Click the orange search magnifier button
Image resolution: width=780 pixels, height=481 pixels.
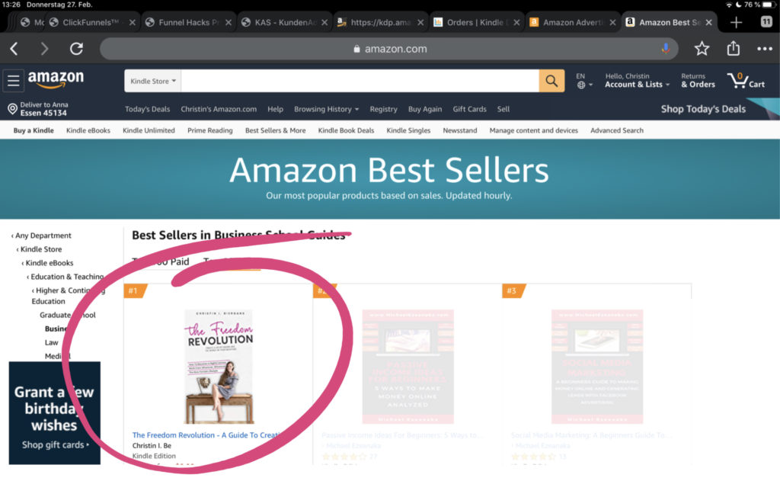click(x=551, y=81)
